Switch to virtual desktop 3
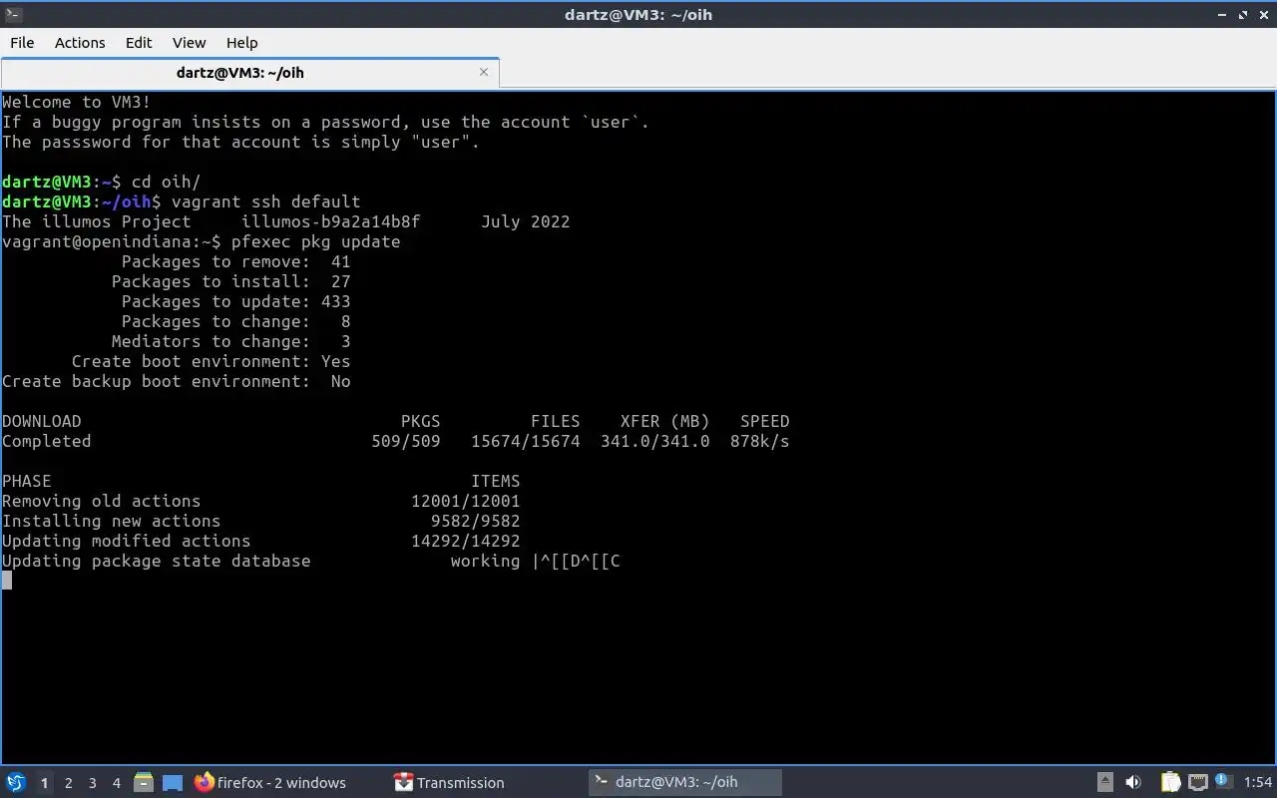Viewport: 1277px width, 798px height. tap(92, 783)
